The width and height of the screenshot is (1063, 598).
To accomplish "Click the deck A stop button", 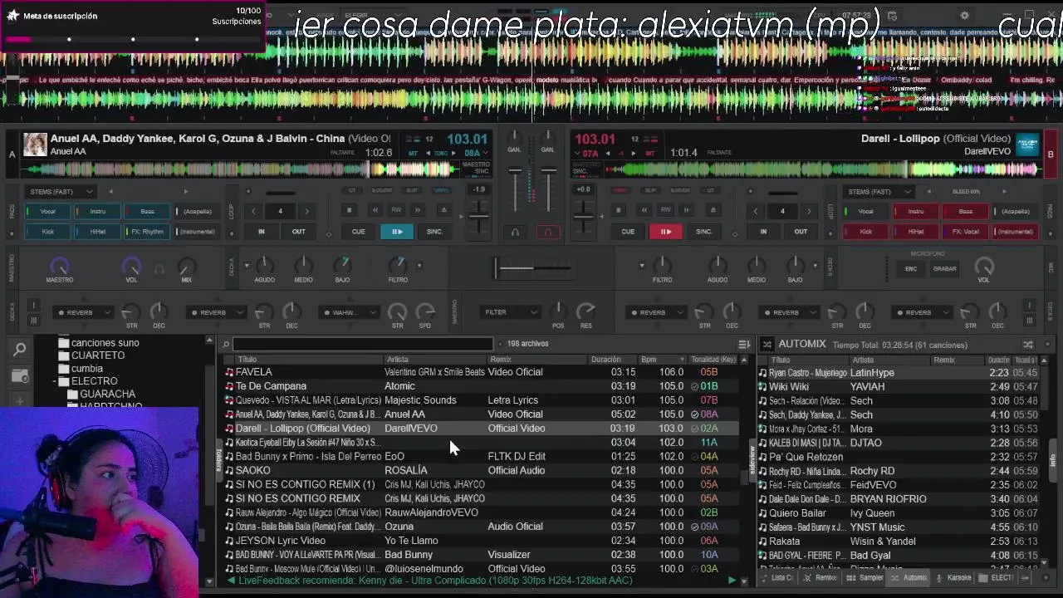I will coord(350,210).
